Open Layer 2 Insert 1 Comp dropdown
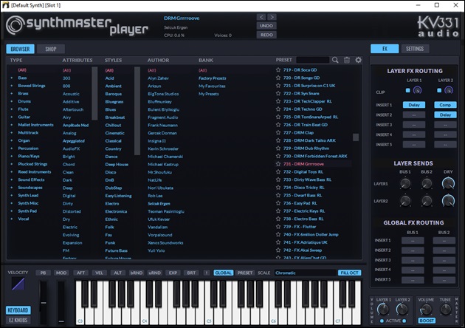This screenshot has width=465, height=328. (x=445, y=105)
